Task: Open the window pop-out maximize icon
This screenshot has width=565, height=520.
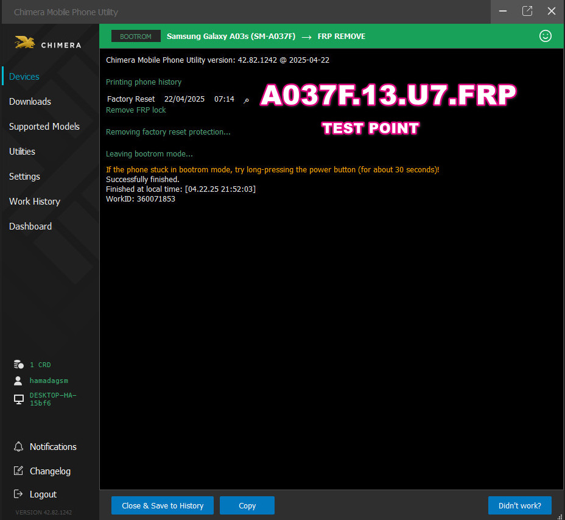Action: tap(527, 11)
